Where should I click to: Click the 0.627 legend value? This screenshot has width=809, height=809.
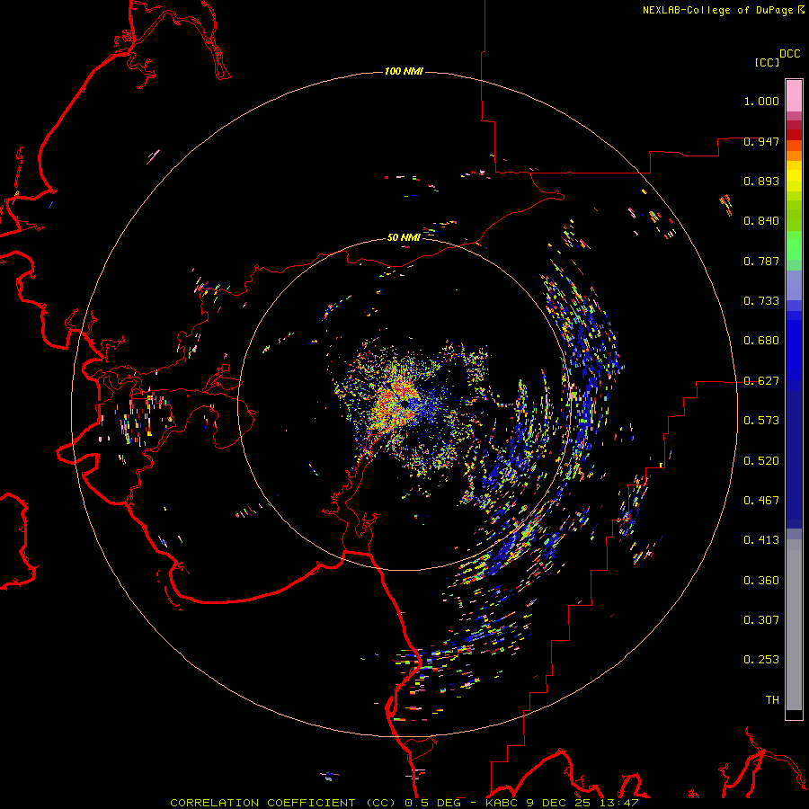click(761, 381)
